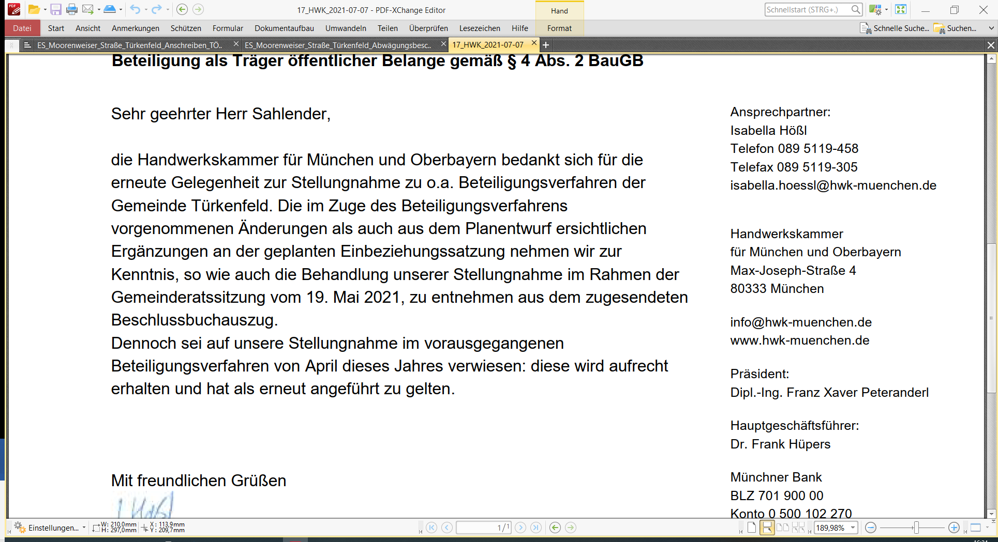Click status bar next view green arrow
Screen dimensions: 998x542
pyautogui.click(x=571, y=528)
